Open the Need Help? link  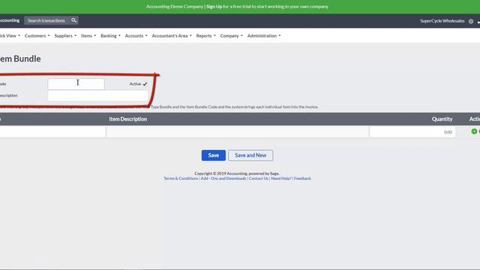(281, 178)
